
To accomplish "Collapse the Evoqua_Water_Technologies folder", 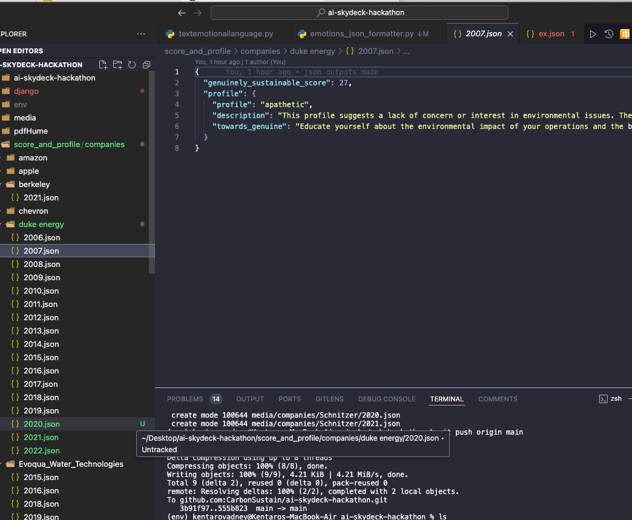I will click(x=70, y=464).
